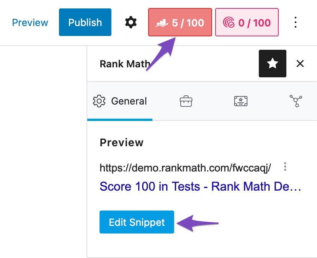This screenshot has height=258, width=317.
Task: Collapse the Rank Math sidebar with the X
Action: click(x=301, y=64)
